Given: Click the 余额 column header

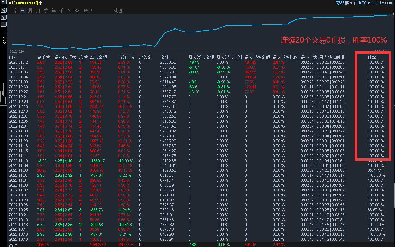Looking at the screenshot, I should tap(165, 57).
